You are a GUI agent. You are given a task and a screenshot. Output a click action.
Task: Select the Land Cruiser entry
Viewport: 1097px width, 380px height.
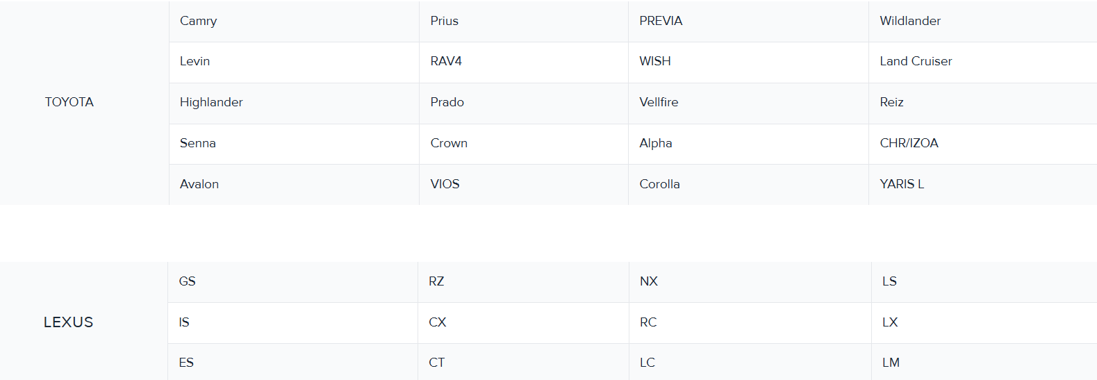[916, 61]
